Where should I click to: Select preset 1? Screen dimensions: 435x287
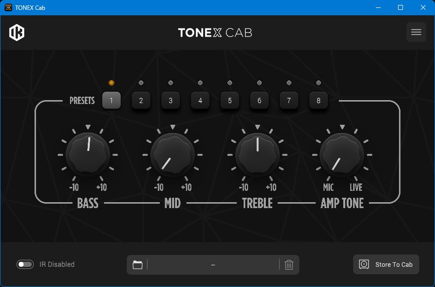[x=111, y=101]
